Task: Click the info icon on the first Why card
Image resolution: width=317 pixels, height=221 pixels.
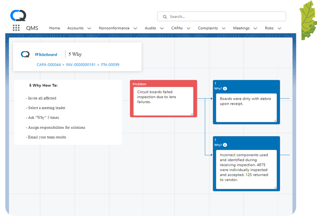Action: click(225, 89)
